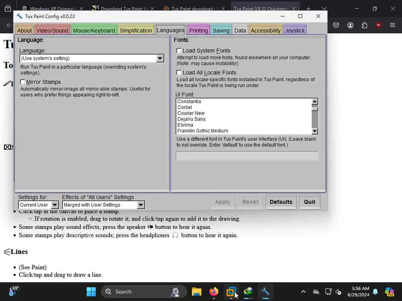
Task: Click the colorful swirl taskbar app icon
Action: click(x=248, y=292)
